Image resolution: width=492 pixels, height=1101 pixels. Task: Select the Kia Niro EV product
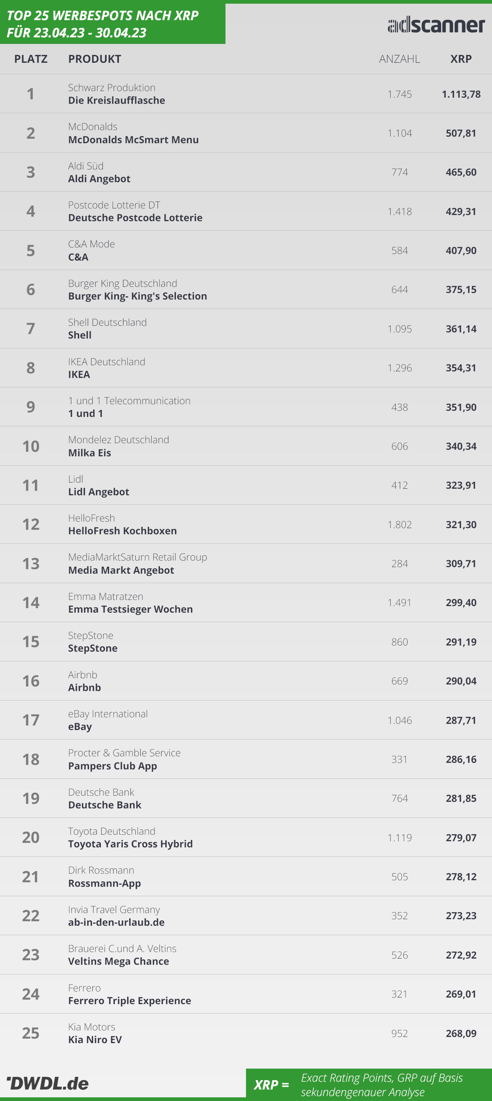point(95,1040)
